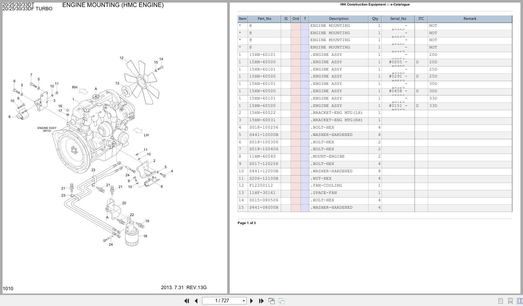The height and width of the screenshot is (306, 523).
Task: Select part number S018-100406
Action: coord(264,149)
